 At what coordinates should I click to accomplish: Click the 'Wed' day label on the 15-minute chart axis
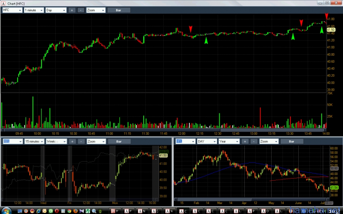click(43, 203)
